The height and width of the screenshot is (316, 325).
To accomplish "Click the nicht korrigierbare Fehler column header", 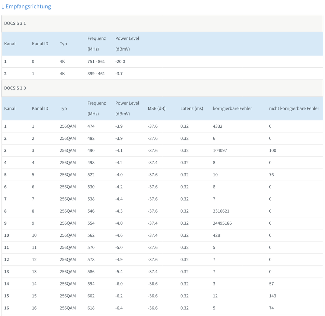I will click(294, 108).
